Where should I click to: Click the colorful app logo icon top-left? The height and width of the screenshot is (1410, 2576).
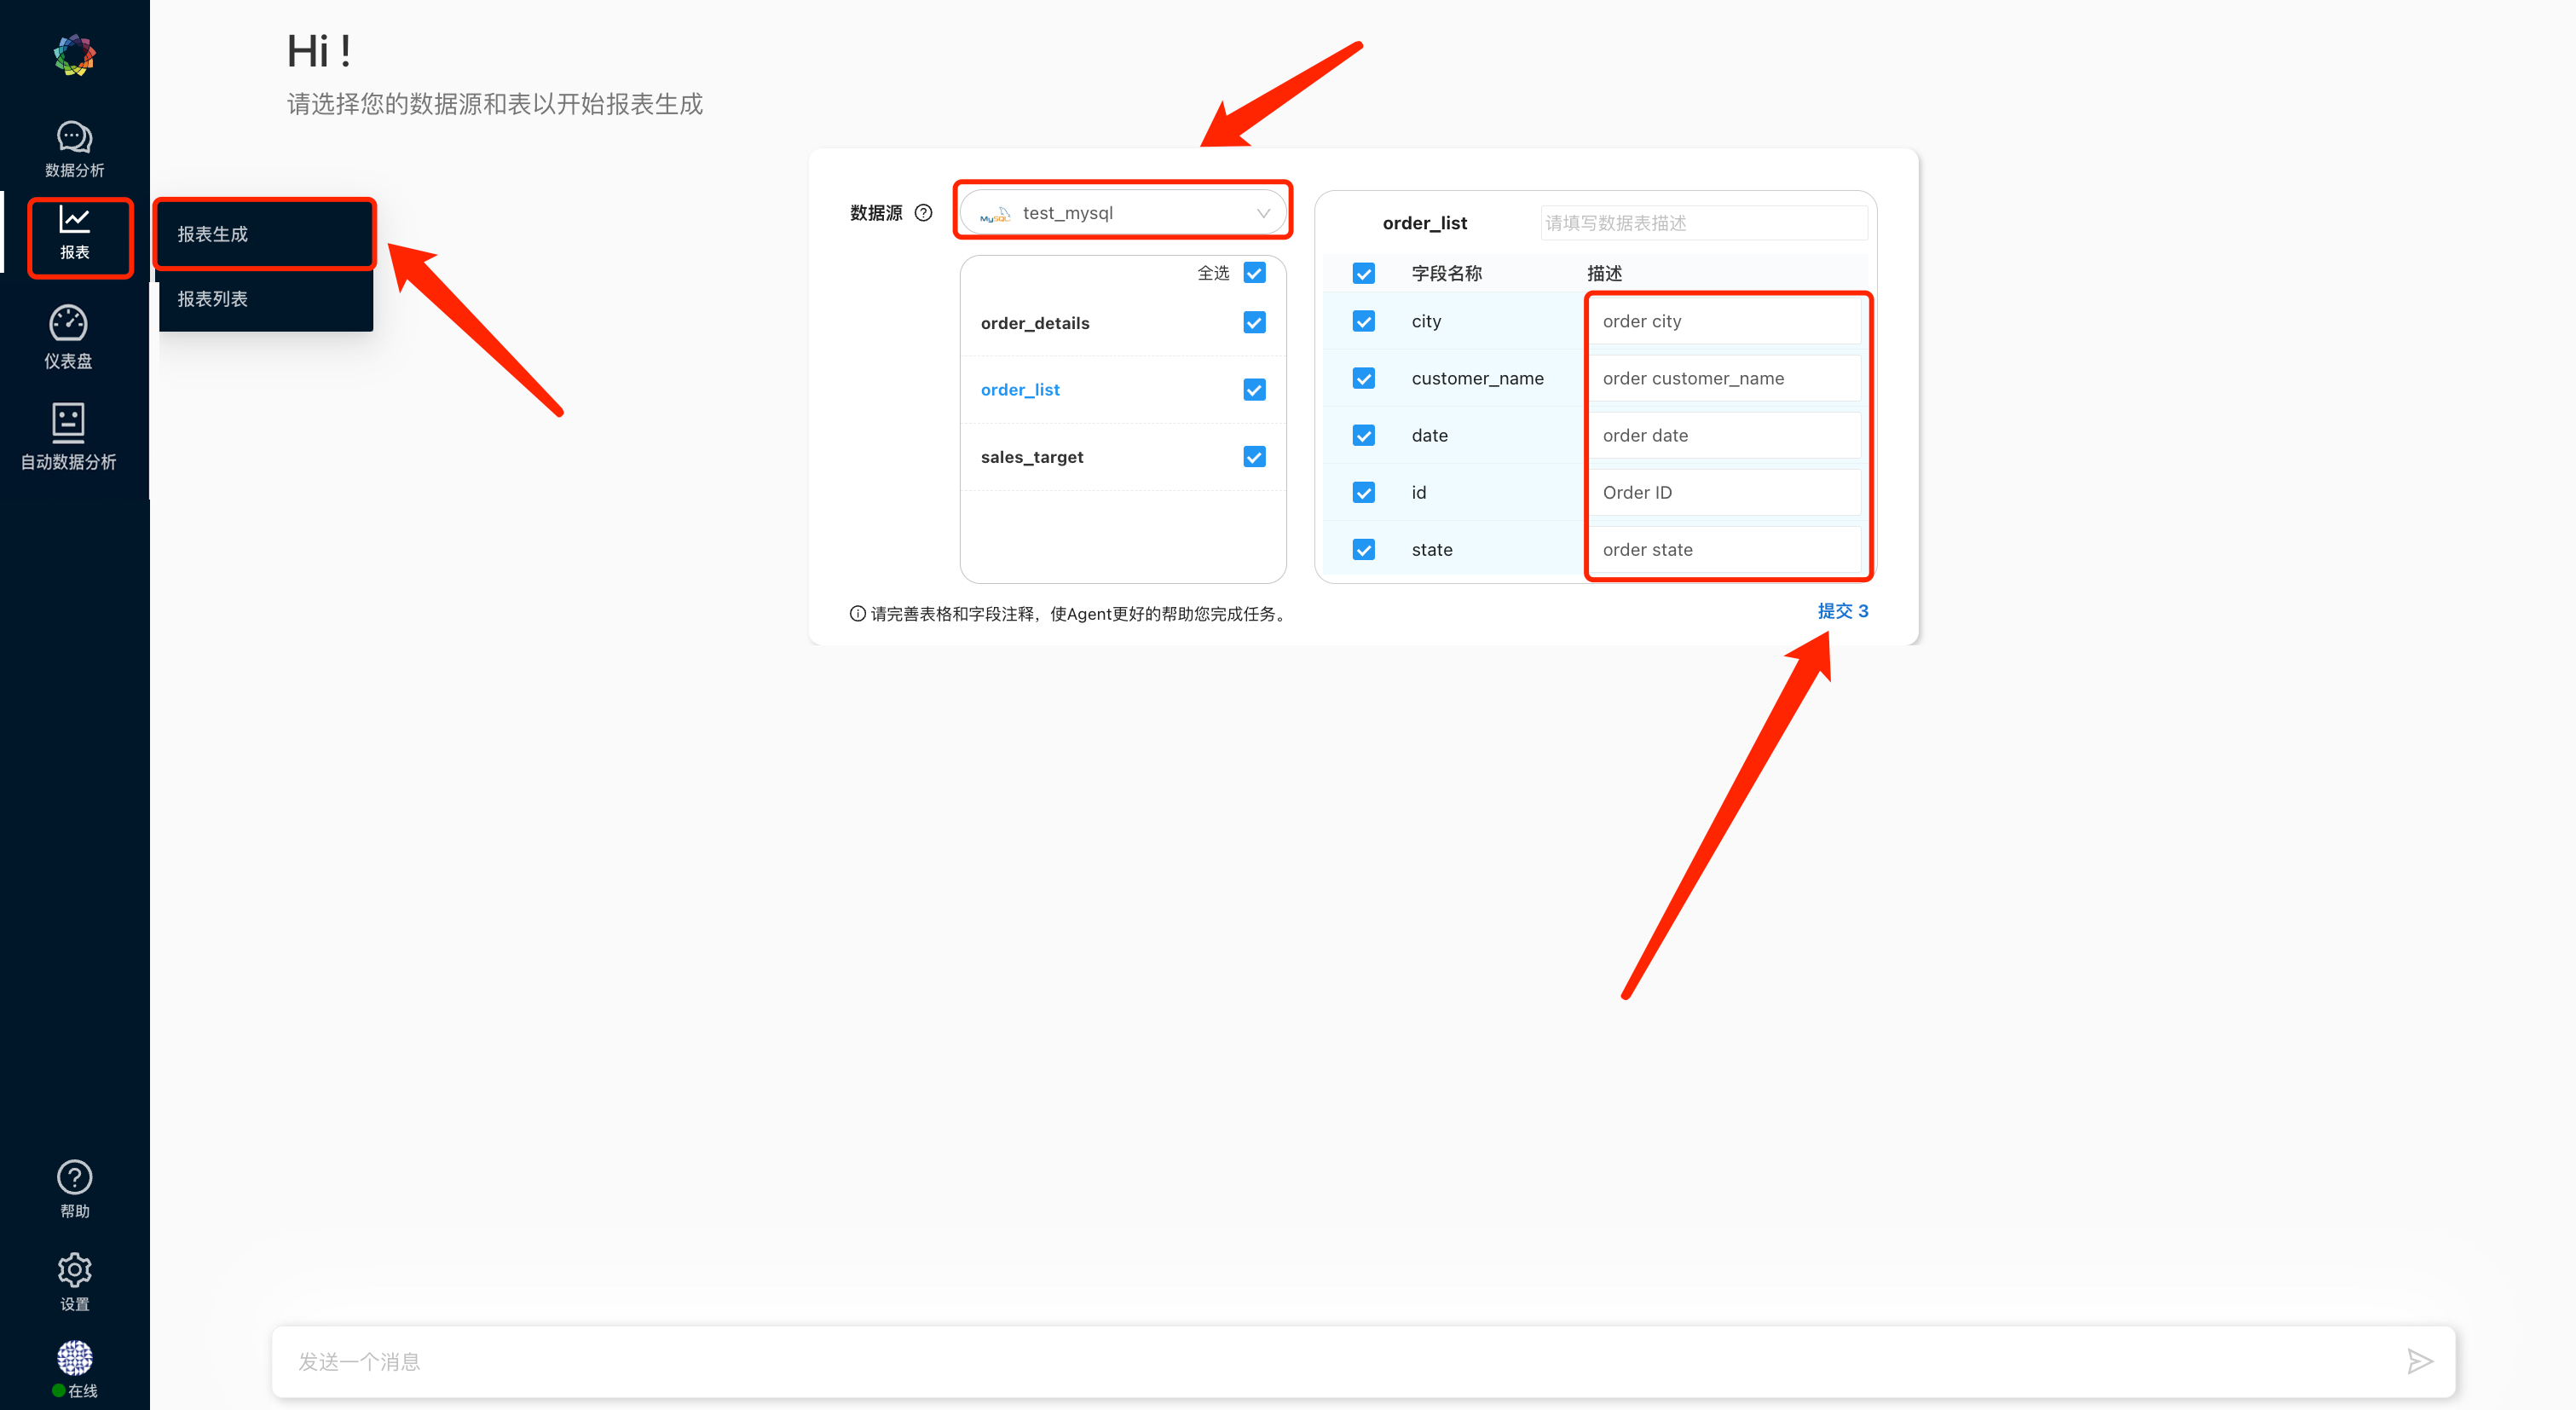pos(75,52)
